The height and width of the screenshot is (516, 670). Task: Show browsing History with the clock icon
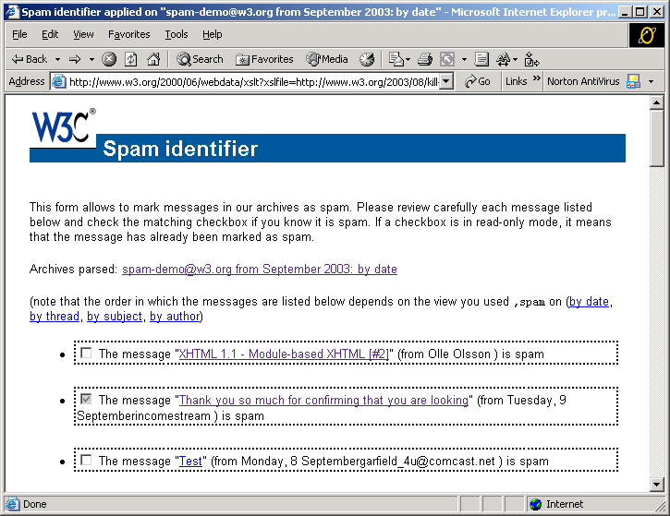pyautogui.click(x=367, y=59)
